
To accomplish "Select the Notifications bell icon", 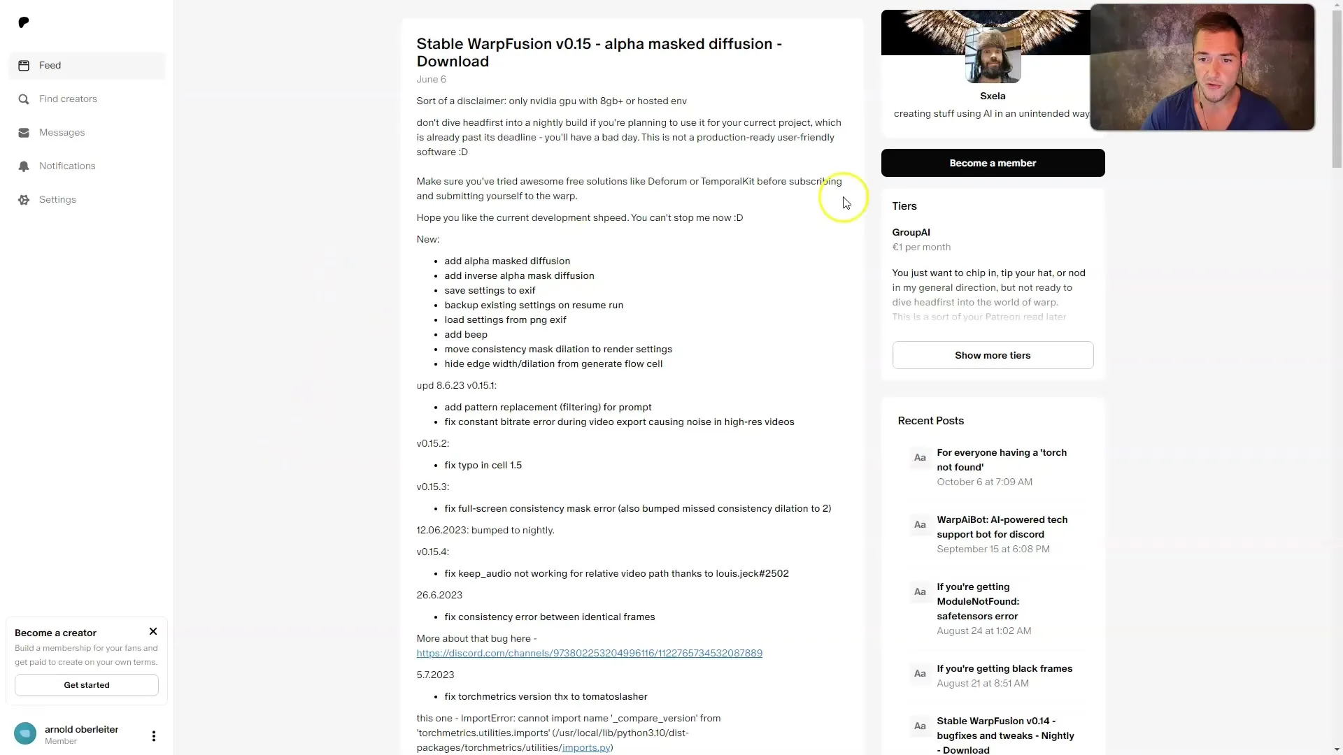I will click(x=24, y=166).
